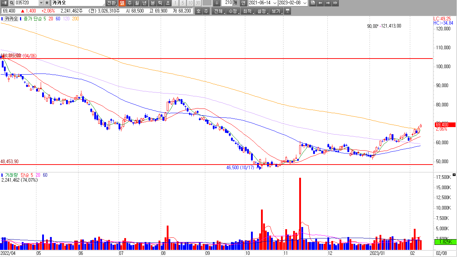Viewport: 457px width, 257px height.
Task: Click the HC:-34,84 label
Action: (443, 23)
